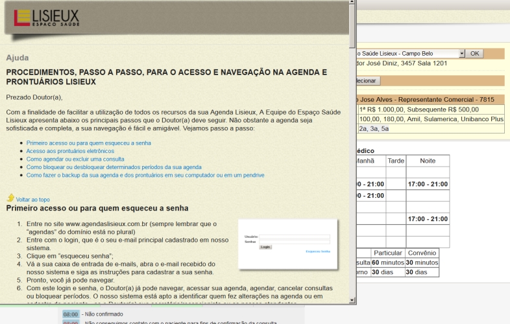The width and height of the screenshot is (510, 324).
Task: Click the cell listing Amil, Sulamerica, Unibanco Plus
Action: click(431, 119)
